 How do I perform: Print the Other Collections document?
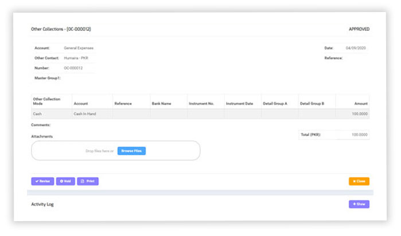88,181
